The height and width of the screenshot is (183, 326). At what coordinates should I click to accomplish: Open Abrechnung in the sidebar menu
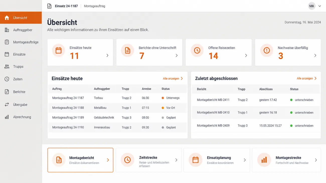tap(21, 117)
